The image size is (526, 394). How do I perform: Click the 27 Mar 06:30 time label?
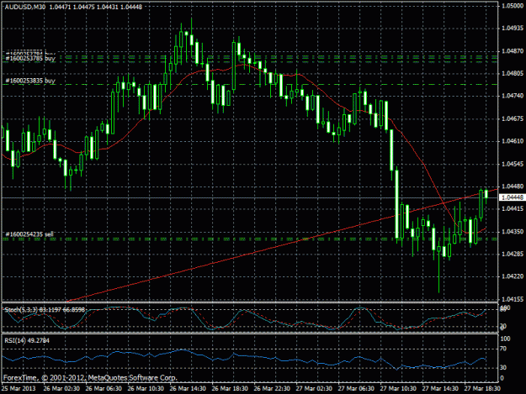coord(356,389)
